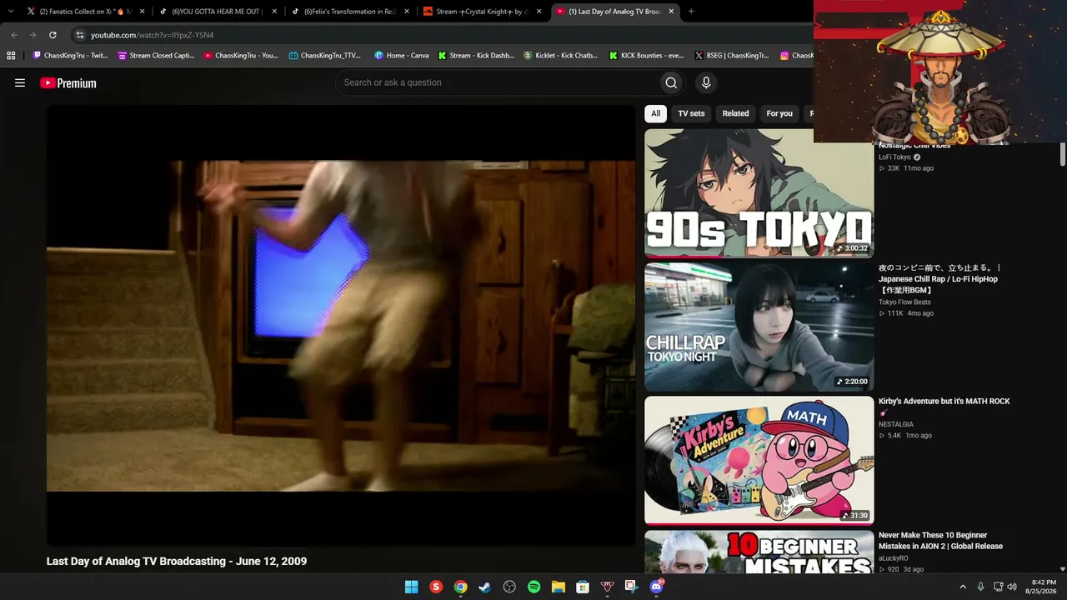The height and width of the screenshot is (600, 1067).
Task: Open the dark red taskbar app icon
Action: click(607, 587)
